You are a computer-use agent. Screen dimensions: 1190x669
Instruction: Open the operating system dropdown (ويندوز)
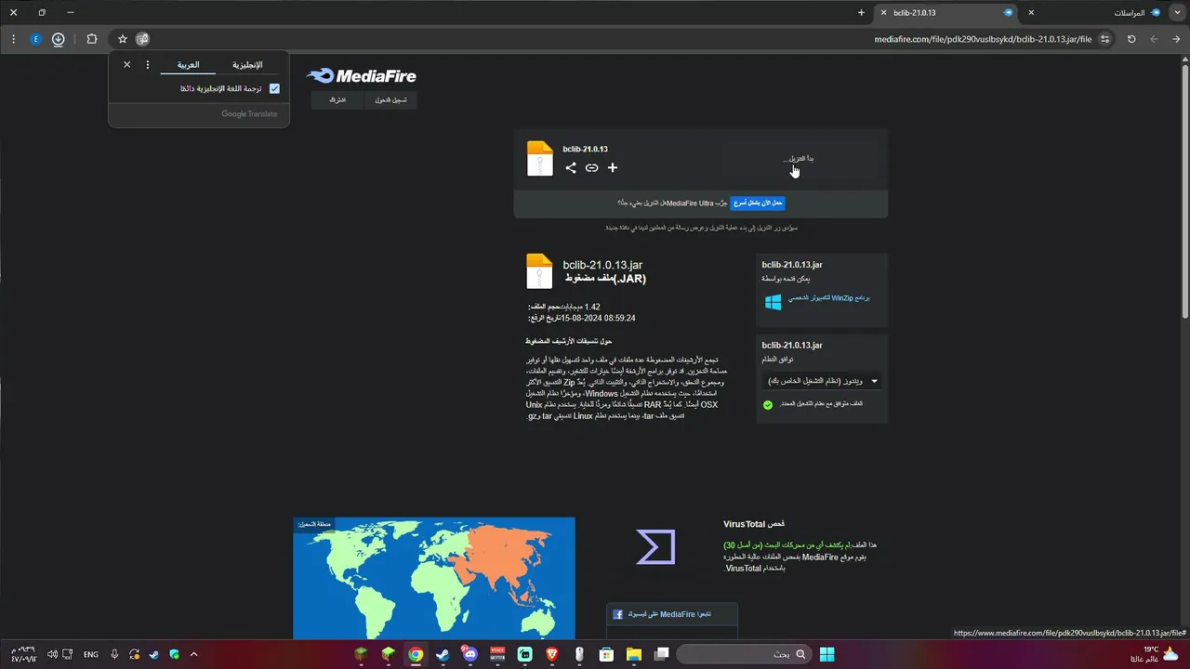click(x=822, y=381)
